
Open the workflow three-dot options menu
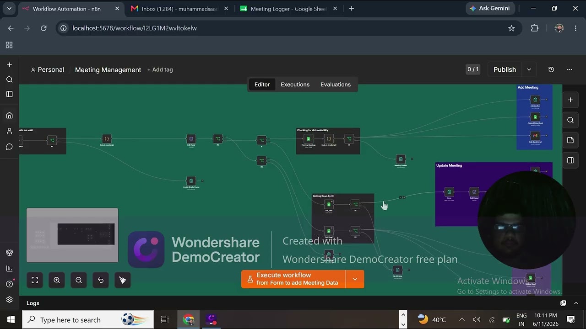click(570, 69)
